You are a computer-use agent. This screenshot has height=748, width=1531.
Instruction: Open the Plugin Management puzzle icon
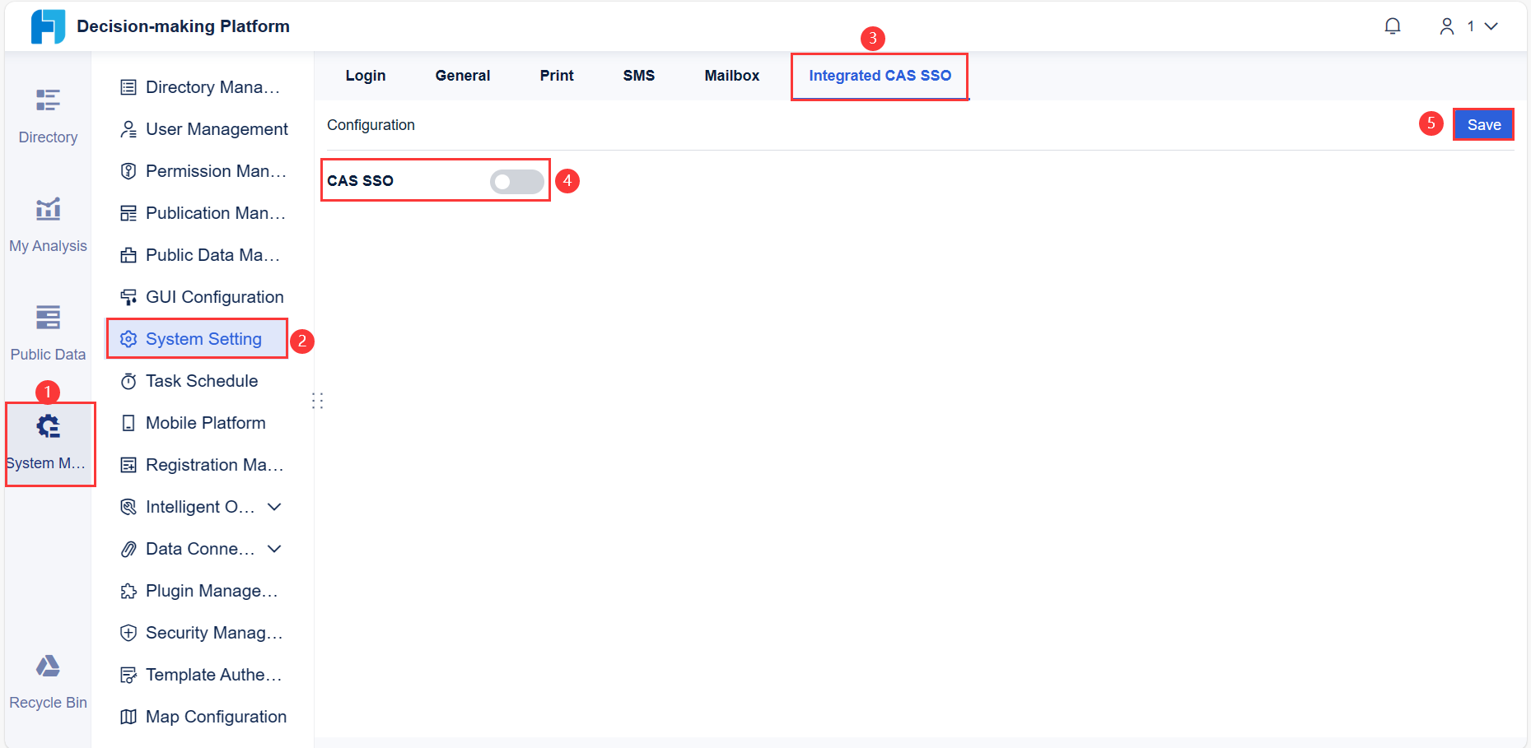pyautogui.click(x=128, y=590)
